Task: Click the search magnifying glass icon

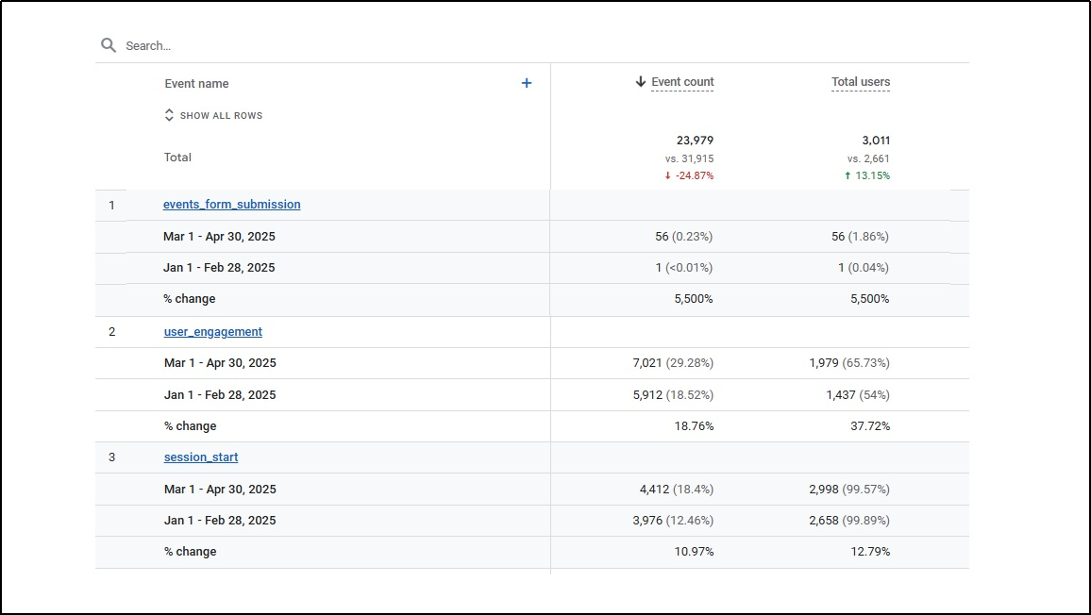Action: tap(108, 44)
